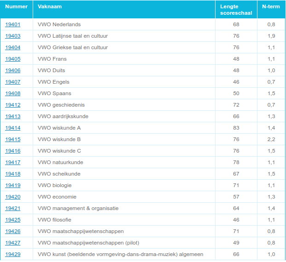
Task: Open exam link 19418
Action: 13,173
